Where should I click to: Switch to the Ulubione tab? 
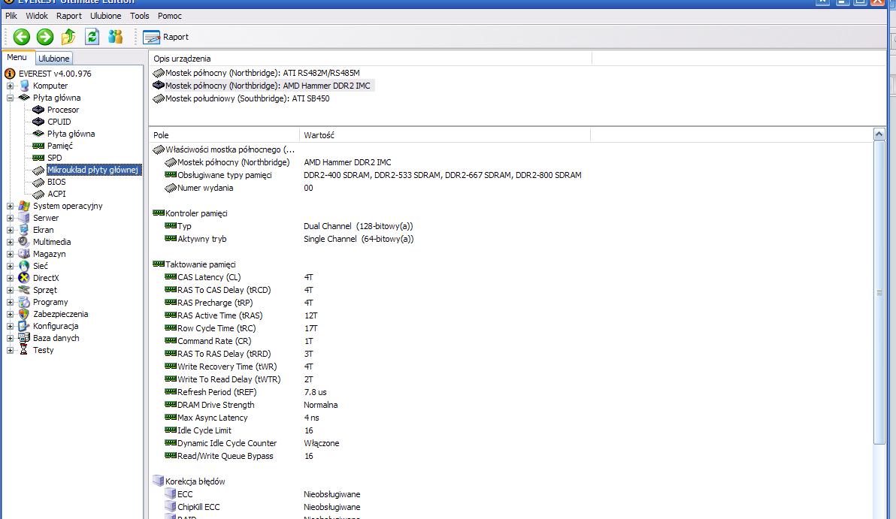point(53,59)
